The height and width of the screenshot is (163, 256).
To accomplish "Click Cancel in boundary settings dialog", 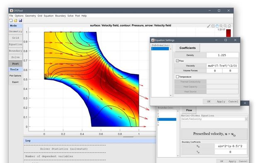I will click(243, 161).
